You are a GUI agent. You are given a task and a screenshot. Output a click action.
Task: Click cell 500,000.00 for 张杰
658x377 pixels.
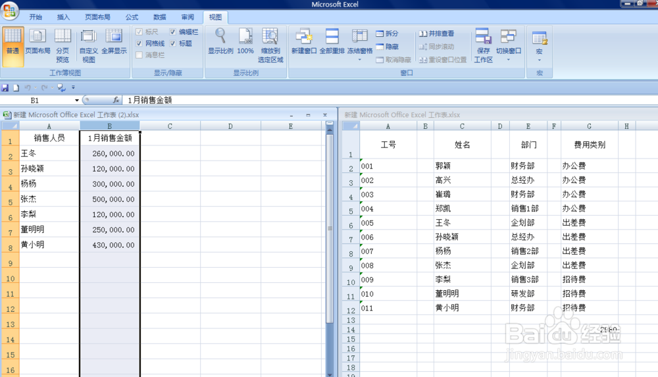pyautogui.click(x=109, y=199)
